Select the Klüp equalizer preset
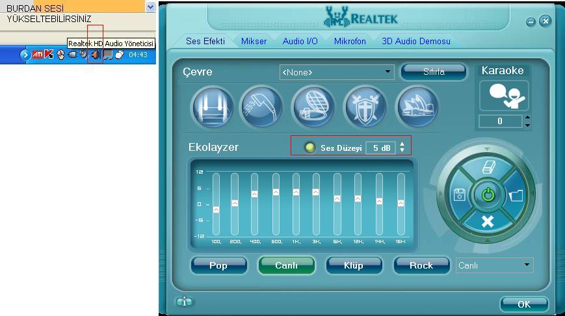The width and height of the screenshot is (565, 316). point(354,265)
